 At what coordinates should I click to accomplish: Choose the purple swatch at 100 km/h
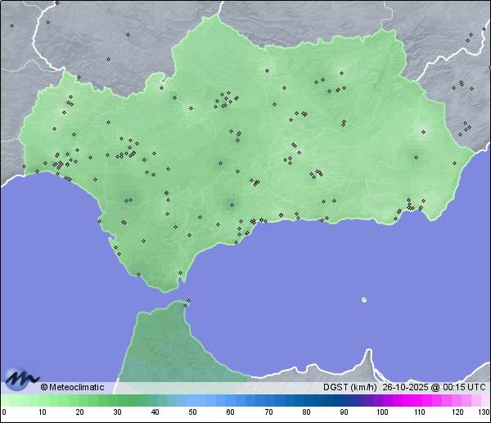381,400
